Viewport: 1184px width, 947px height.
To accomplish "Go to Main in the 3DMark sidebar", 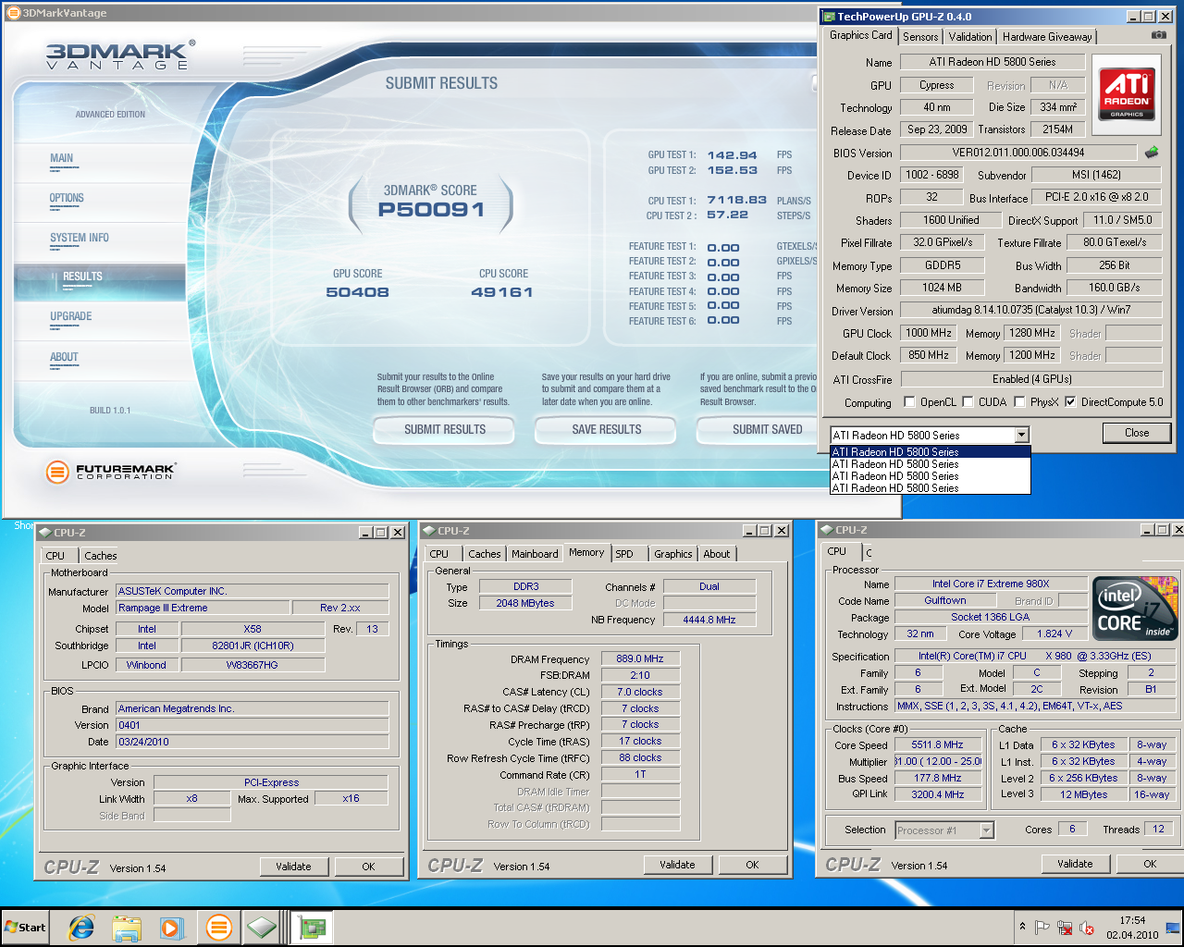I will [61, 158].
